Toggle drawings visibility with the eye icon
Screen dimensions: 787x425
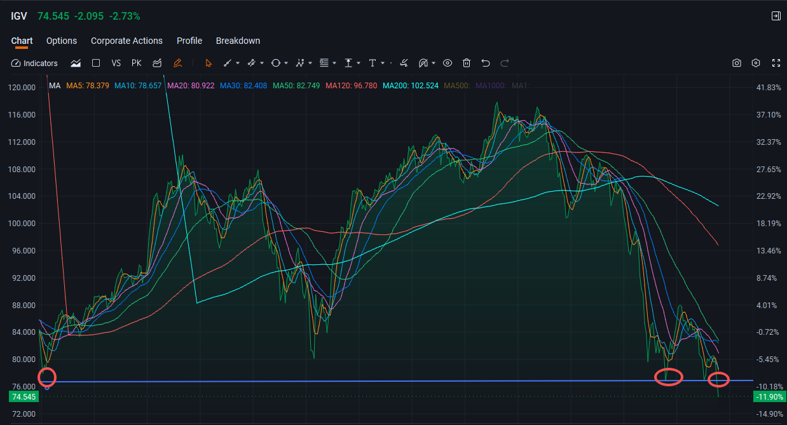(448, 63)
